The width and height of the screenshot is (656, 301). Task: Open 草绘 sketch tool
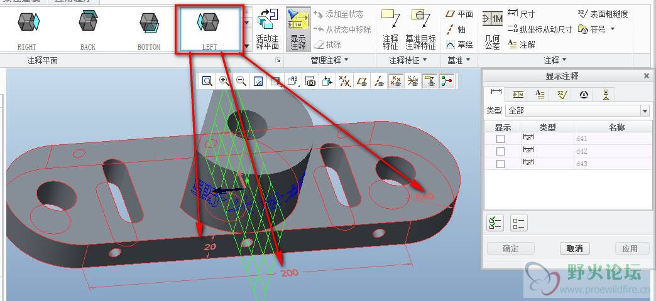click(459, 45)
